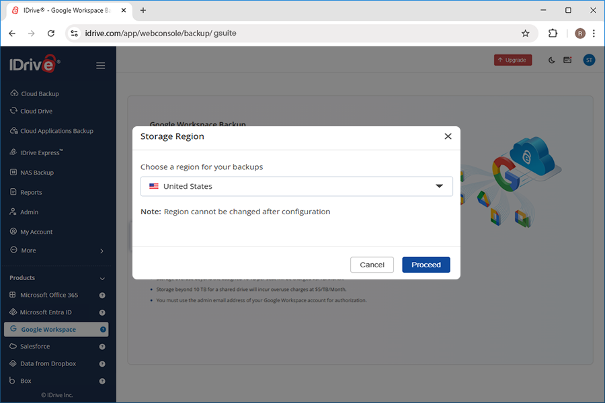
Task: Collapse the Products section chevron
Action: 102,278
